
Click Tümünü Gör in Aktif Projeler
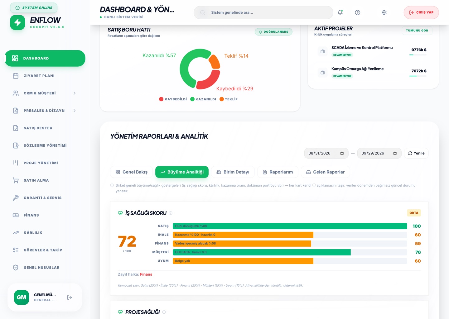(x=417, y=31)
